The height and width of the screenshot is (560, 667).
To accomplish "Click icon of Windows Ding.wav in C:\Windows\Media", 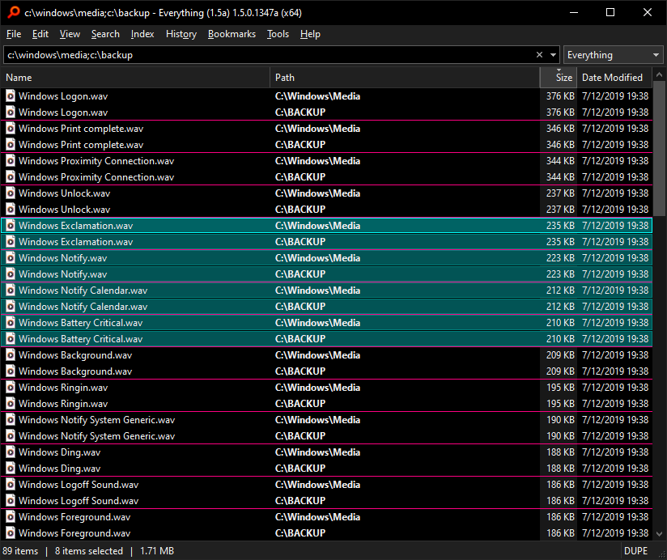I will tap(11, 452).
